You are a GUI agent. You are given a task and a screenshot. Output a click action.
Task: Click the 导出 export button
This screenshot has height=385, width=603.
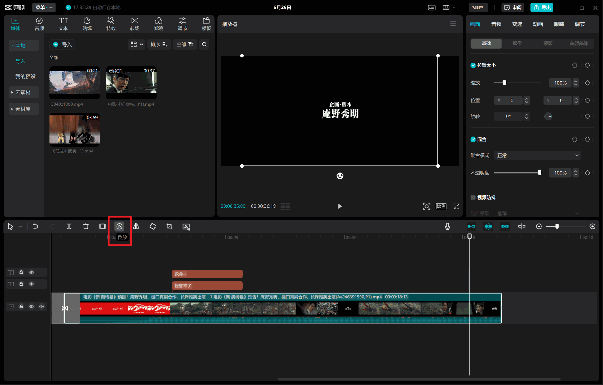point(542,8)
